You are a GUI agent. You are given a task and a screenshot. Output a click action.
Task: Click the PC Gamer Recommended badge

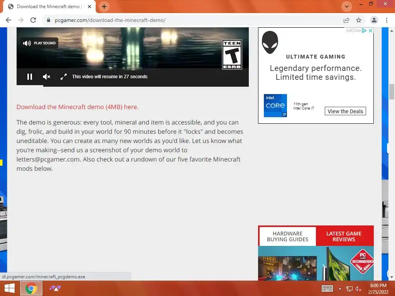click(363, 262)
